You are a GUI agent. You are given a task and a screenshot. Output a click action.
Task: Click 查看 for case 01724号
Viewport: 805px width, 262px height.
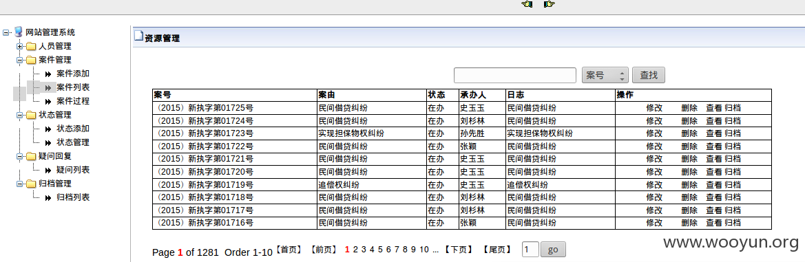coord(714,121)
